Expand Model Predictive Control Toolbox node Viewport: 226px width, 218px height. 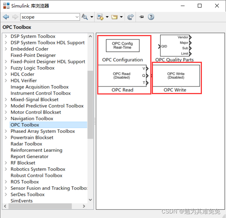click(x=6, y=106)
